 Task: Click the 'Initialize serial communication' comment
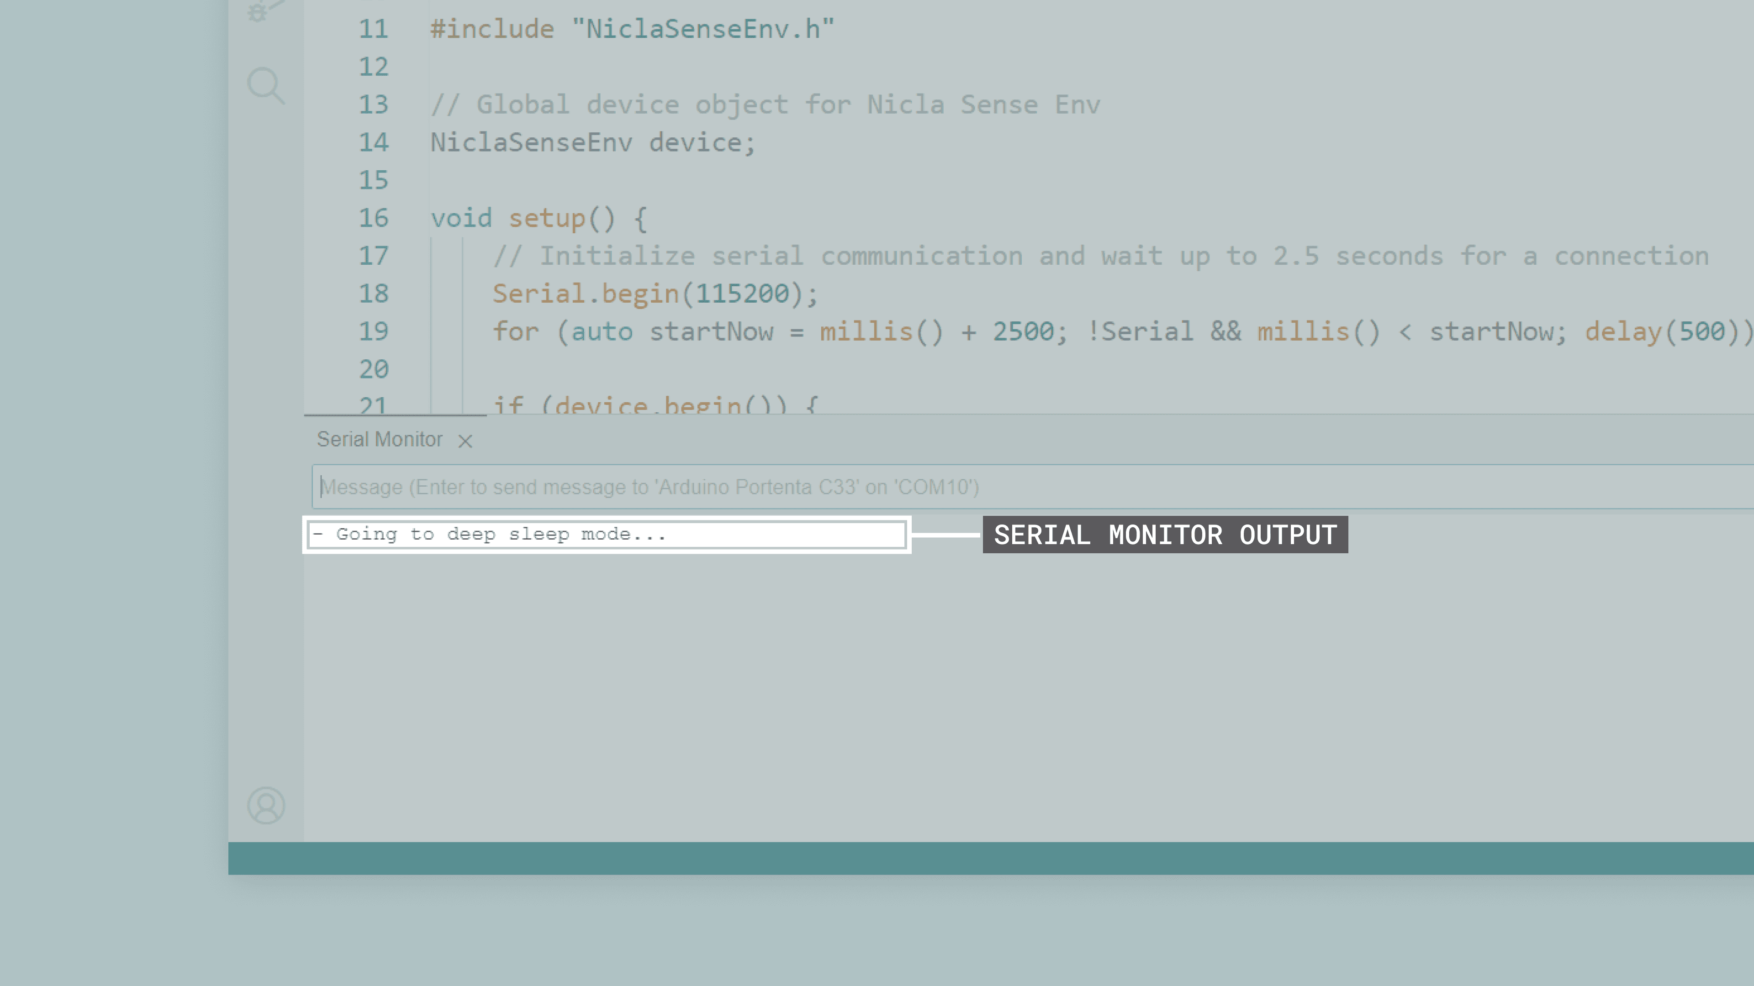click(1099, 257)
